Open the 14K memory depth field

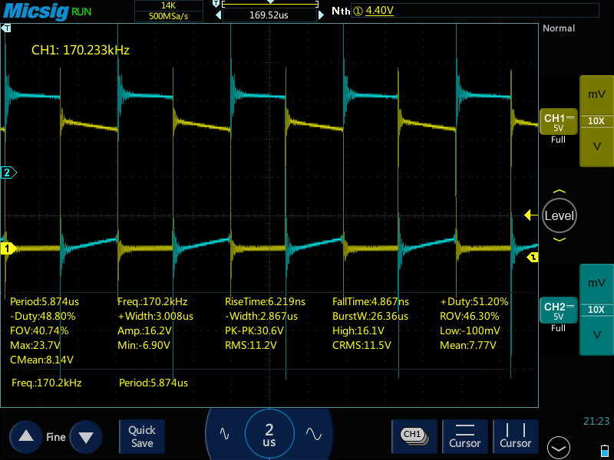(168, 5)
